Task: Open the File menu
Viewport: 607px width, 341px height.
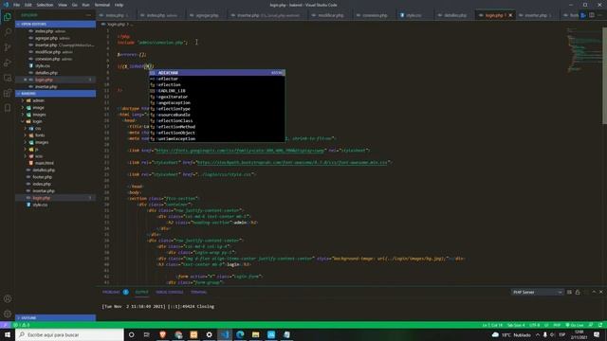Action: (16, 5)
